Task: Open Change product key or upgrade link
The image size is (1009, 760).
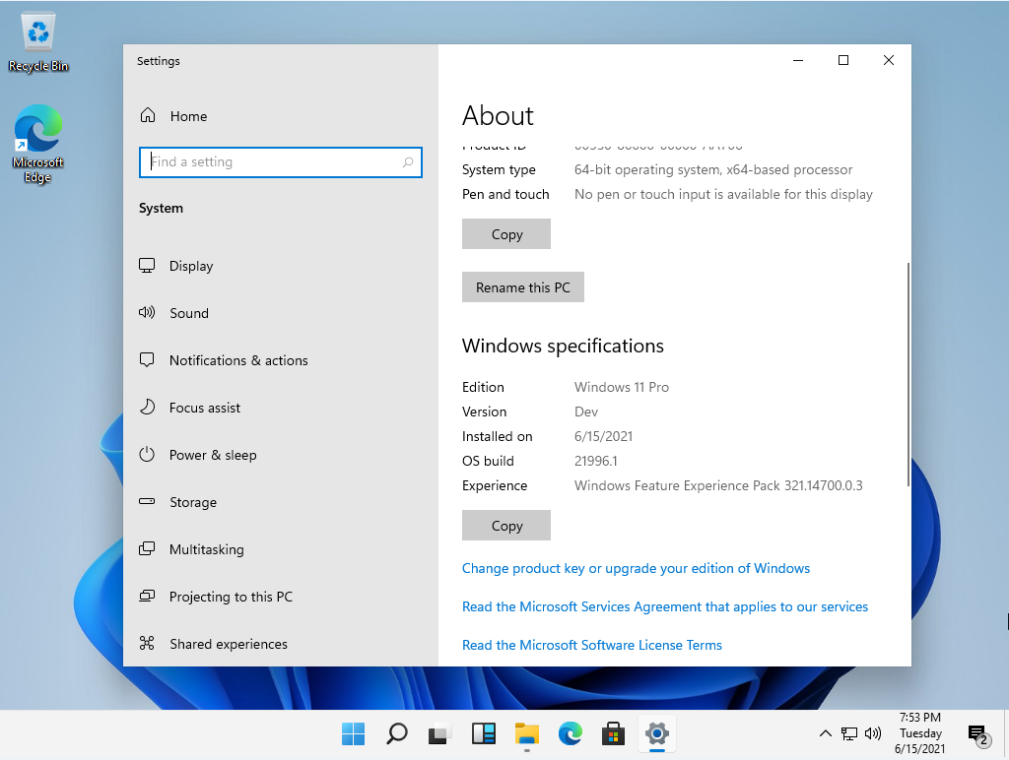Action: coord(636,568)
